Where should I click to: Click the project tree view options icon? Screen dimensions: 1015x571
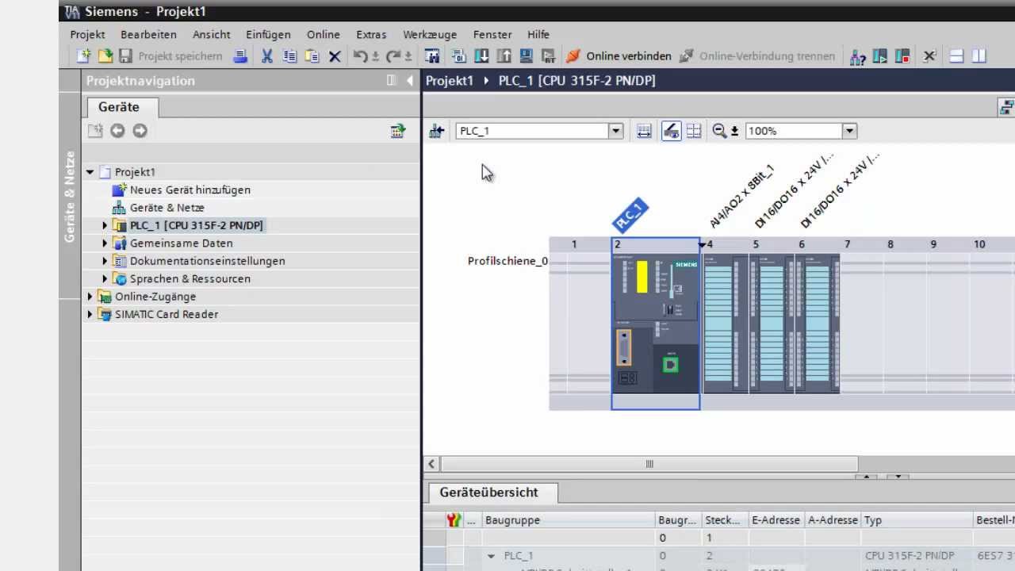coord(398,131)
